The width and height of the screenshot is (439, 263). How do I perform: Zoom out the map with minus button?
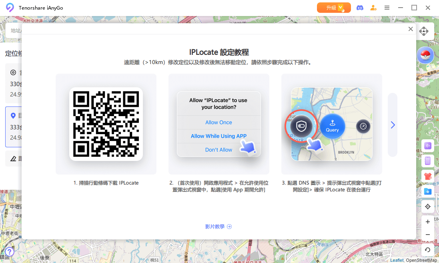click(427, 235)
